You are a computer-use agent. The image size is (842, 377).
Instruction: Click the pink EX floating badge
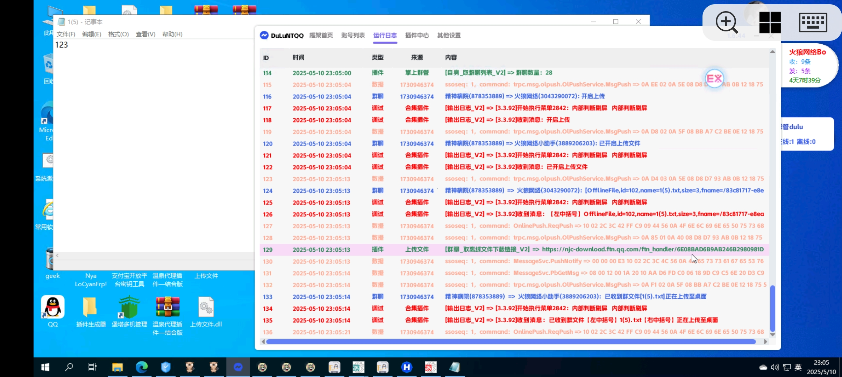tap(714, 78)
